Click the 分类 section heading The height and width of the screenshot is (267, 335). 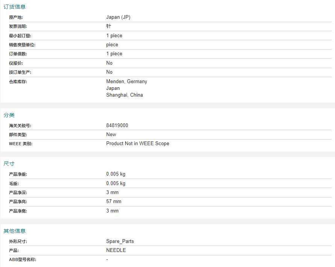point(9,115)
